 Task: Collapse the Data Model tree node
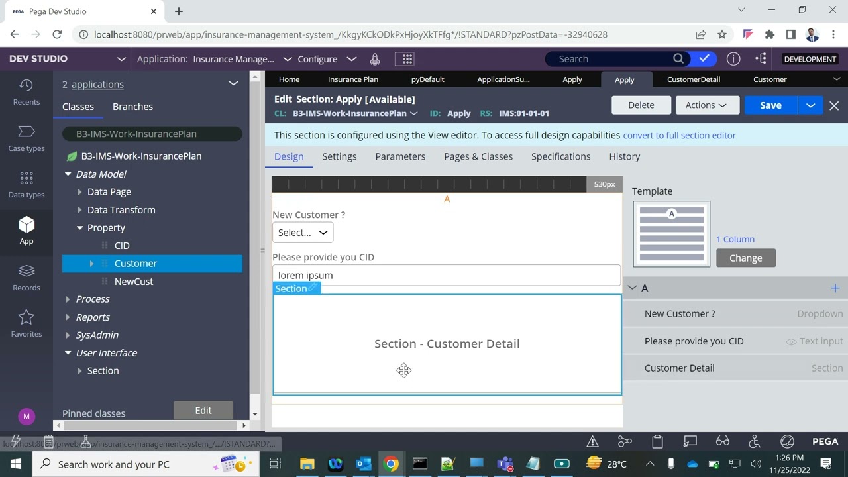coord(68,174)
